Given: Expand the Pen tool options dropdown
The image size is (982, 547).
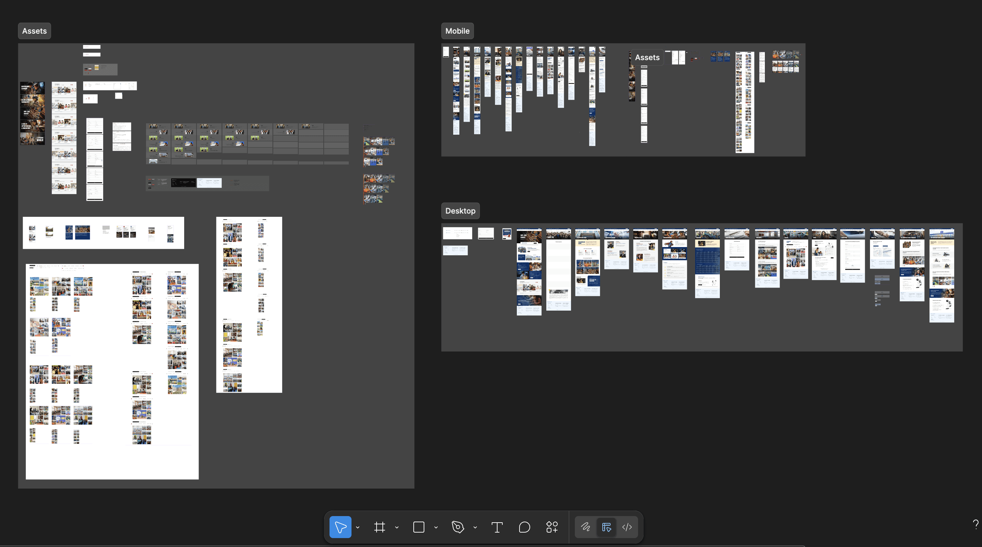Looking at the screenshot, I should (x=475, y=527).
